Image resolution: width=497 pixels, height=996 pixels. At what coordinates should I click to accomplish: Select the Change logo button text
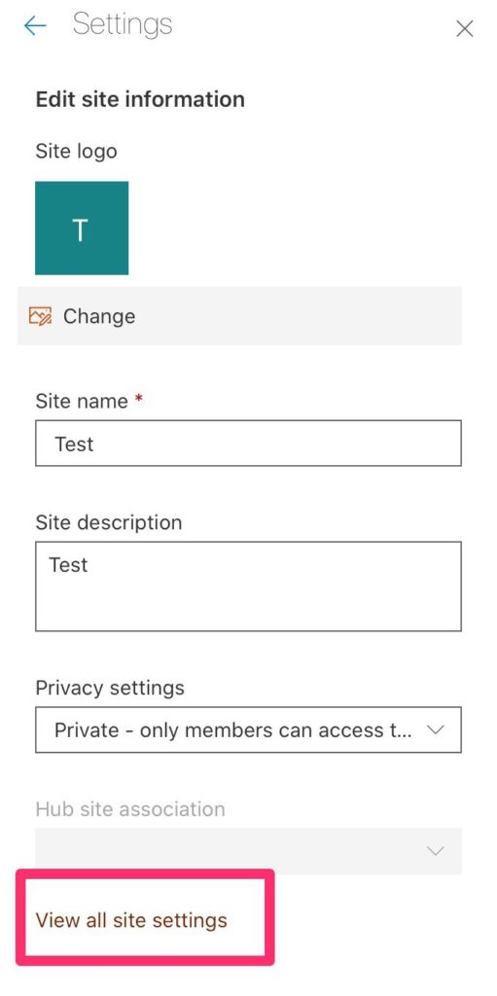(99, 316)
